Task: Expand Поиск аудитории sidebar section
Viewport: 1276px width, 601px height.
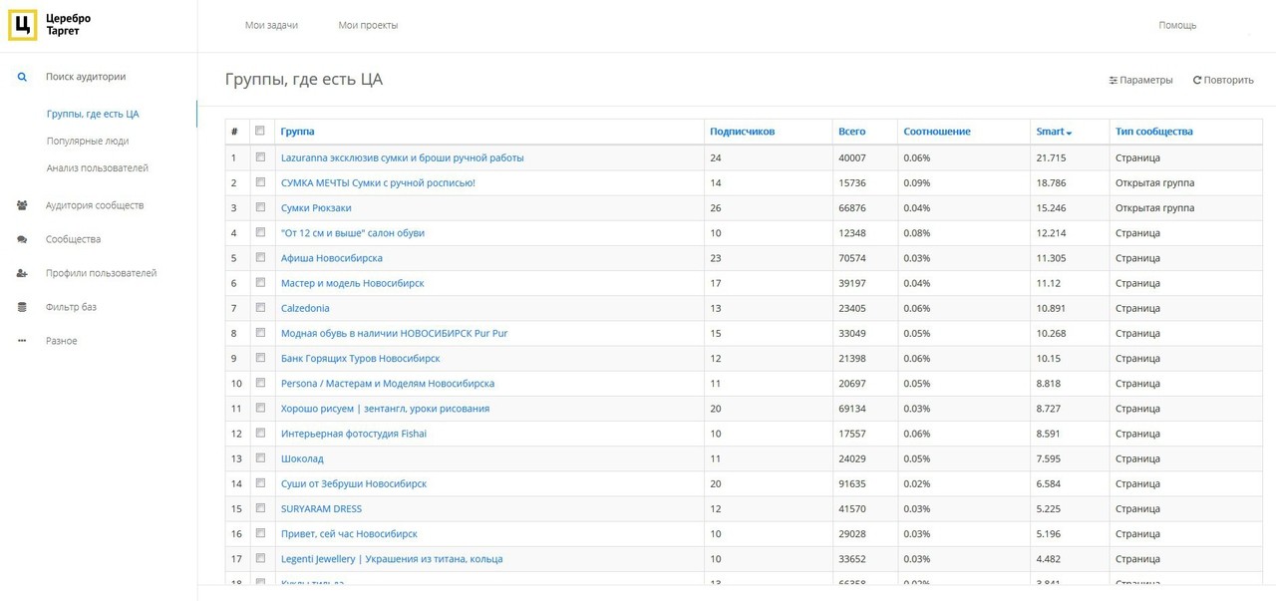Action: click(x=86, y=77)
